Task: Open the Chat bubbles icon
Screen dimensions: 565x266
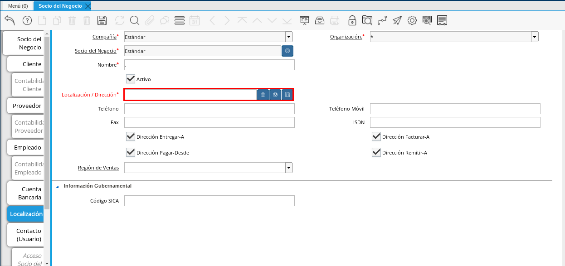Action: click(165, 20)
